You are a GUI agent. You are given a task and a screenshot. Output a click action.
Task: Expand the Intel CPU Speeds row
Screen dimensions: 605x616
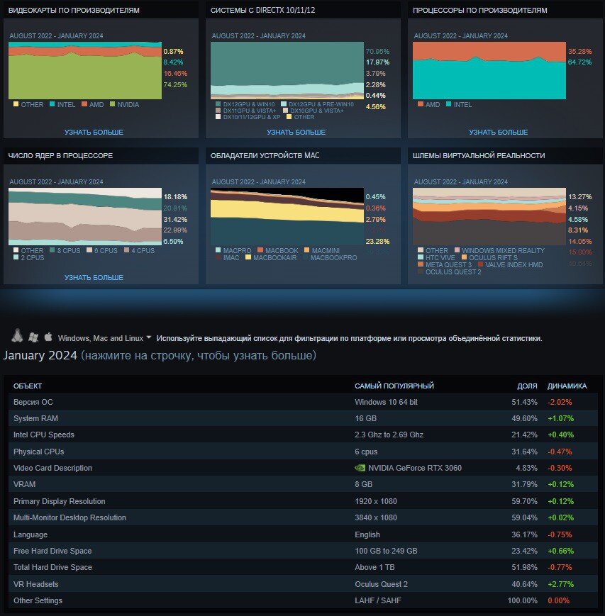coord(303,435)
